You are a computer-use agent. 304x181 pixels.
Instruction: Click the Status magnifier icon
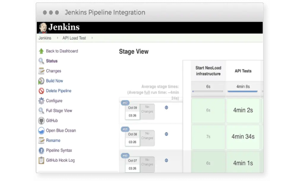pyautogui.click(x=41, y=61)
